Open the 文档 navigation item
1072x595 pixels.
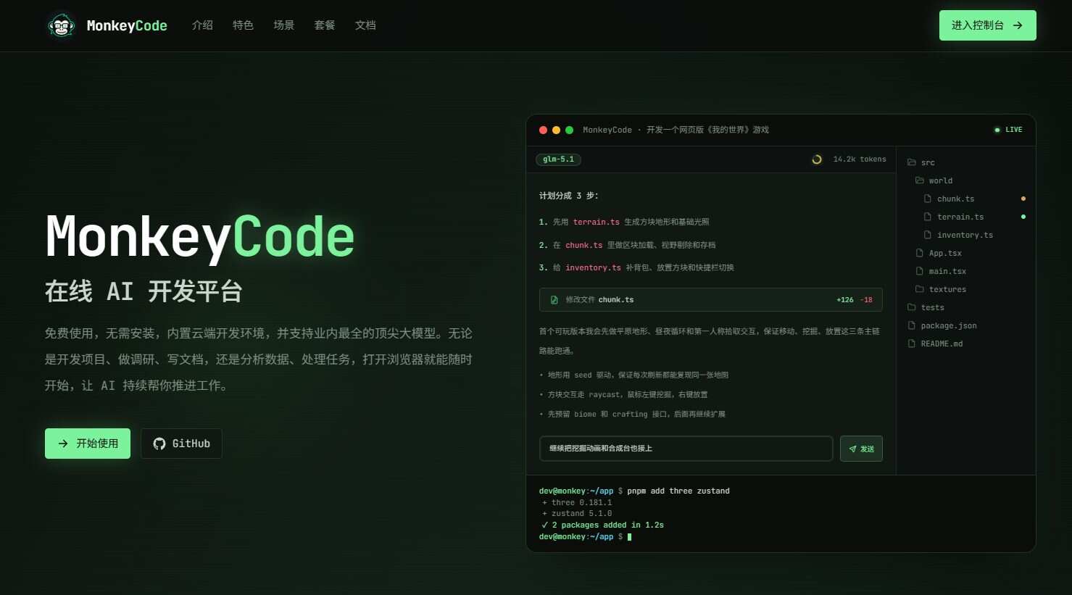click(x=365, y=25)
